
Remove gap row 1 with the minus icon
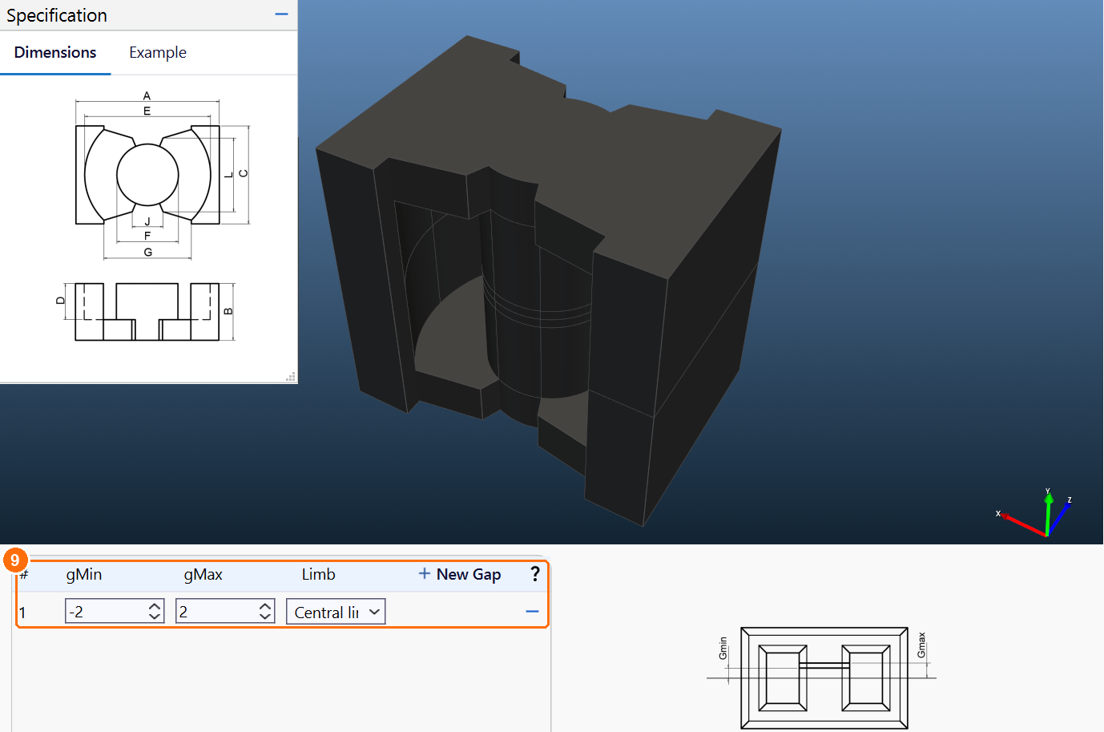click(532, 612)
